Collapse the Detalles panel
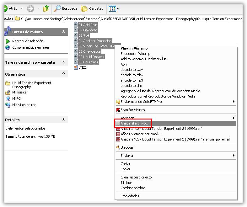247x207 pixels. 63,119
